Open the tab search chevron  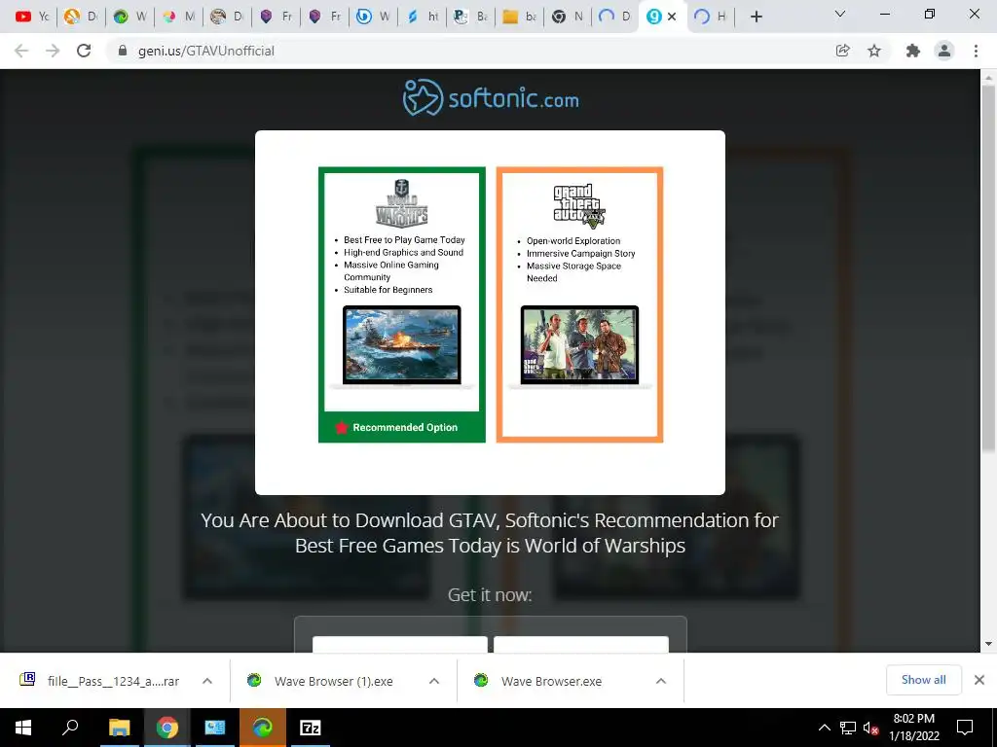[840, 14]
